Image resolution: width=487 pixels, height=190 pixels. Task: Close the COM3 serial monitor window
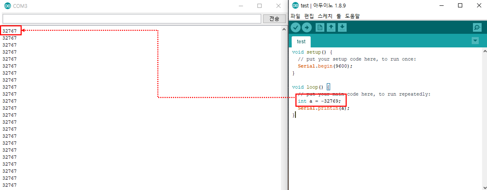(278, 6)
